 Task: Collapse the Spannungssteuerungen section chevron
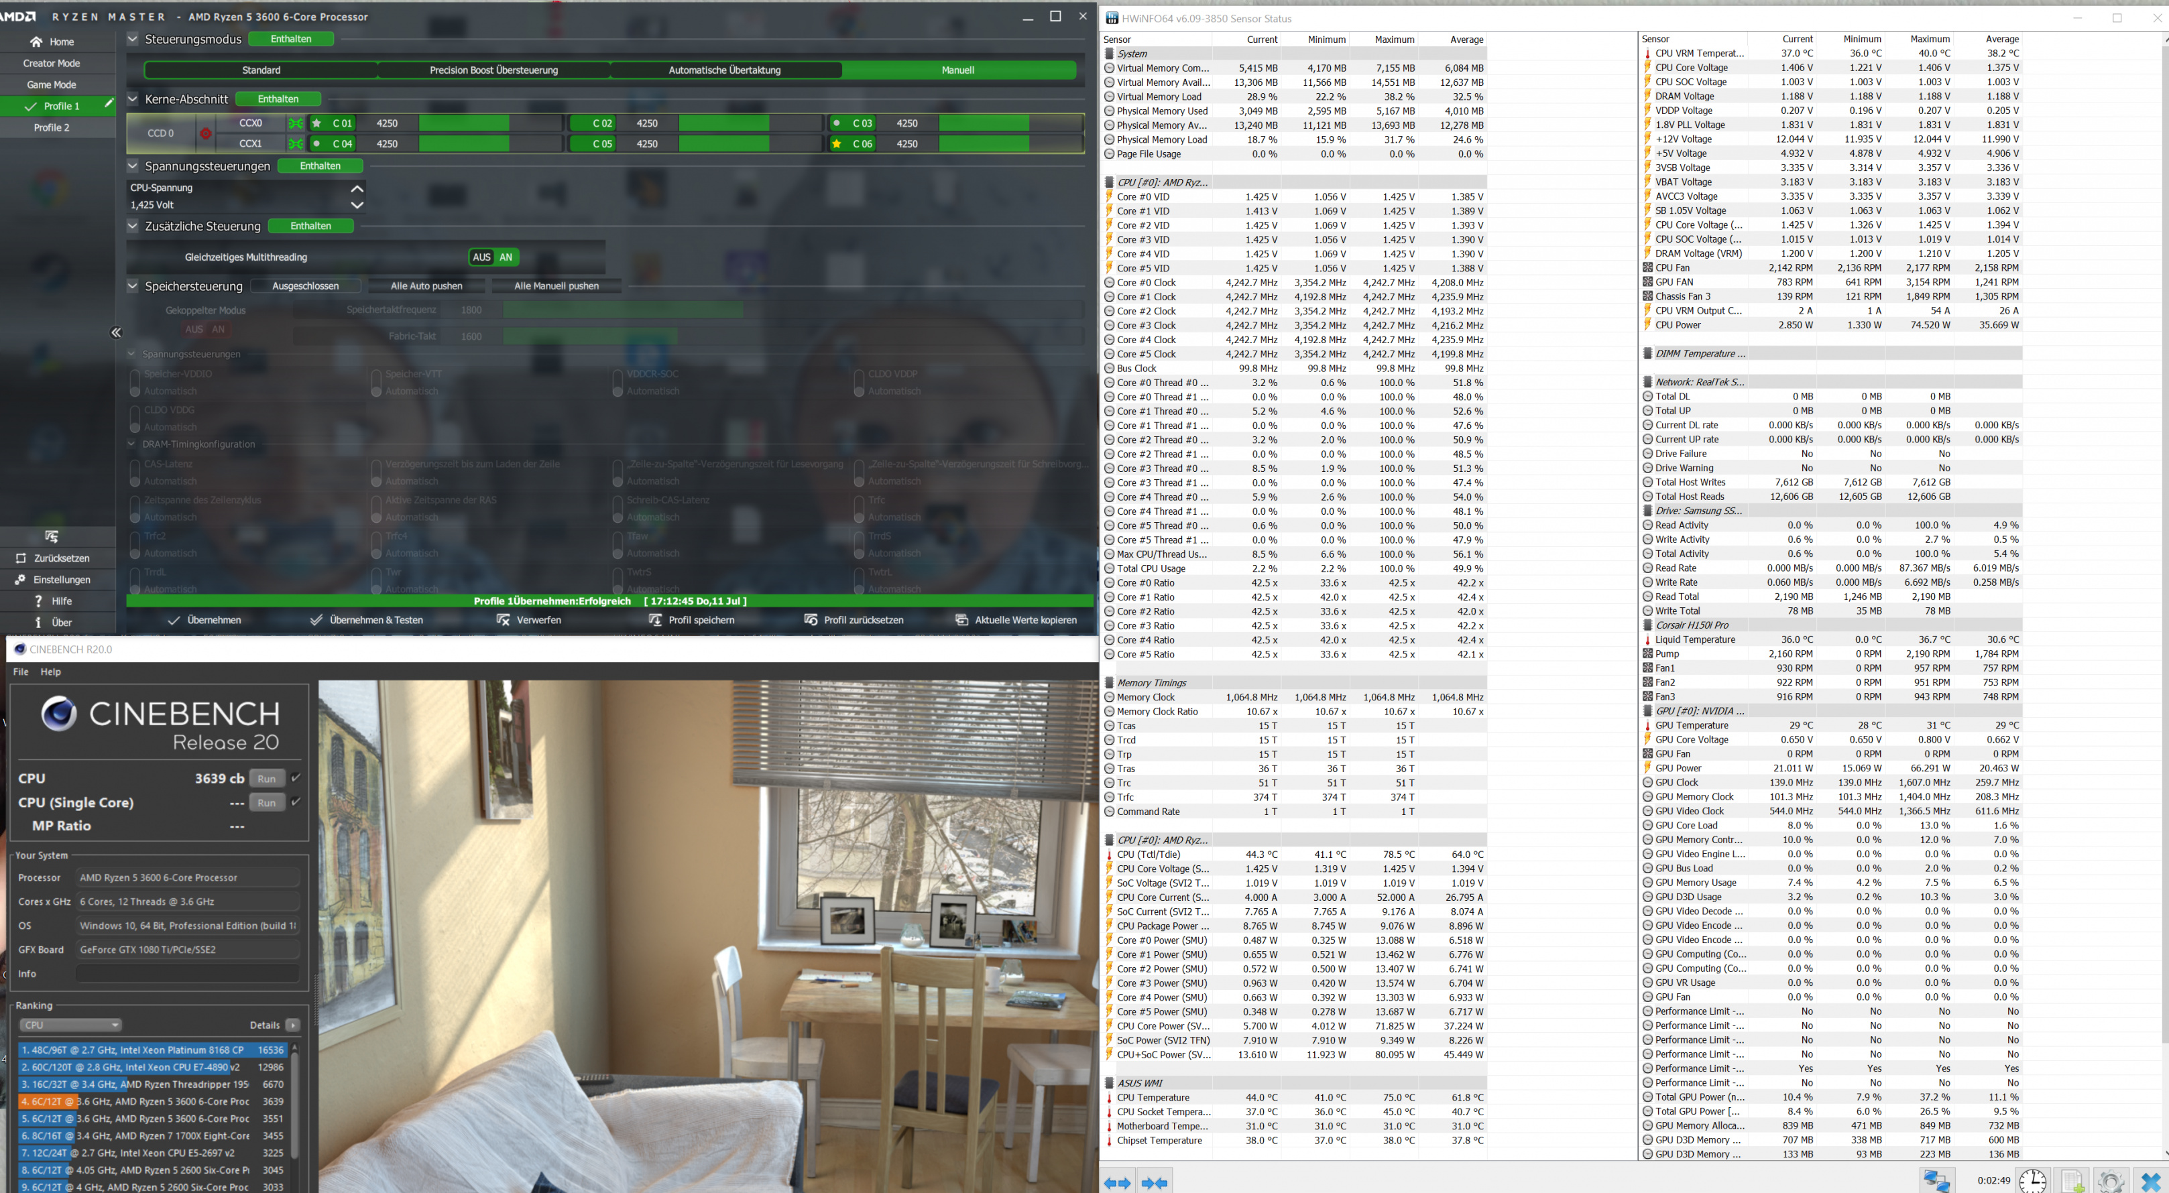click(132, 166)
